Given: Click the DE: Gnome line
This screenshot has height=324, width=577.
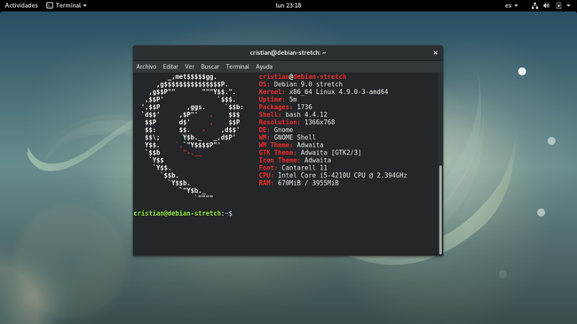Looking at the screenshot, I should tap(276, 130).
